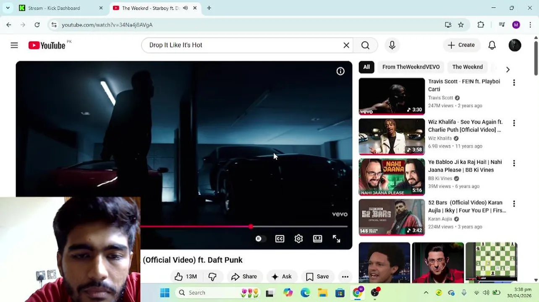Open the YouTube account avatar menu

pos(515,45)
